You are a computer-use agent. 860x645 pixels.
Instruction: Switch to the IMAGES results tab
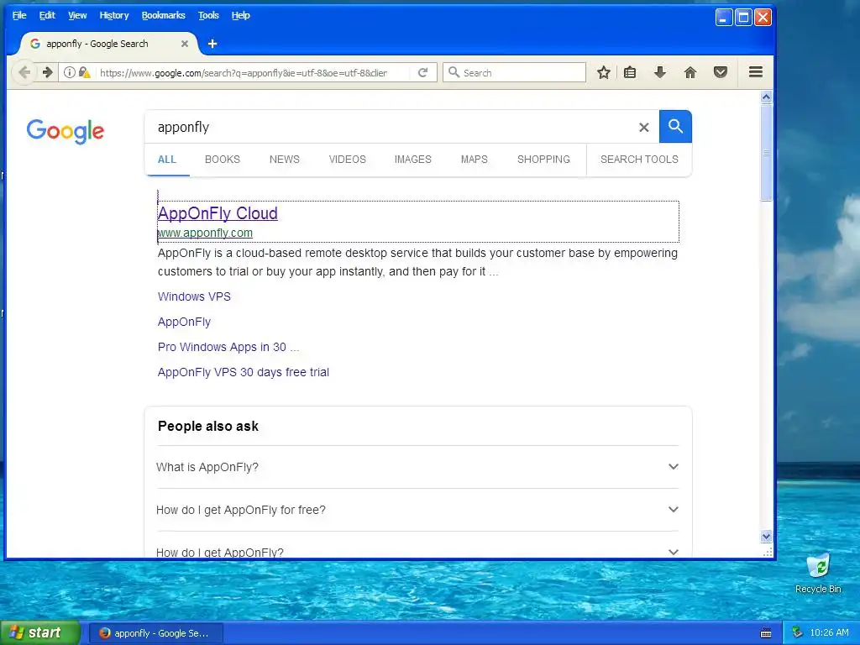click(x=412, y=160)
